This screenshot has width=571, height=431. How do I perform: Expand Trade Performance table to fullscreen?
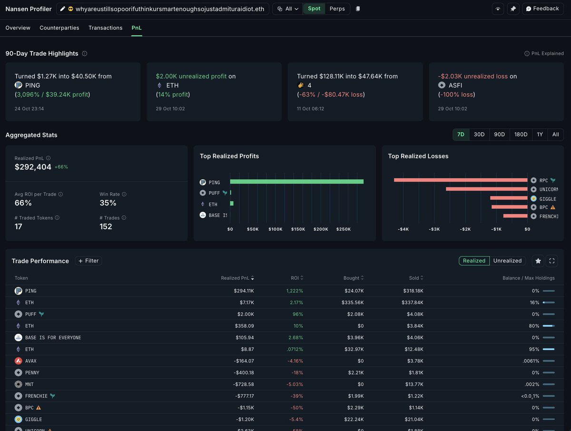click(x=552, y=261)
